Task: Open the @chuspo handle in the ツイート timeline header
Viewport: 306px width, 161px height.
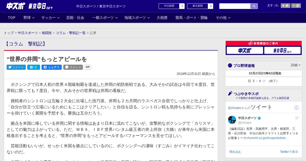Action: (x=235, y=108)
